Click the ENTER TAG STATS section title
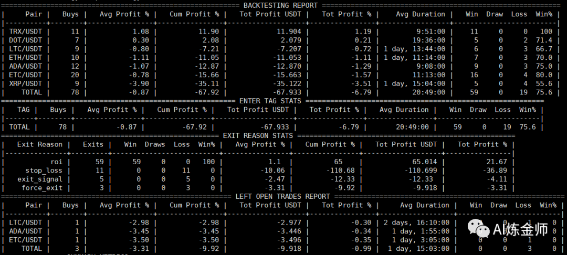 [x=270, y=101]
